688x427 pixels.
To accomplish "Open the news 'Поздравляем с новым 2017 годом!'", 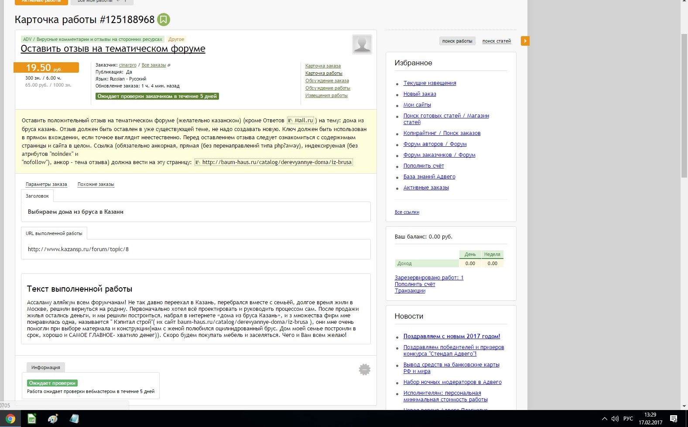I will [x=452, y=336].
